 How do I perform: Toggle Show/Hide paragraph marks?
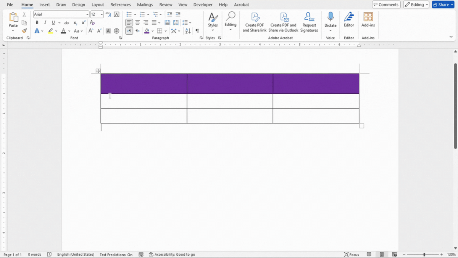197,31
